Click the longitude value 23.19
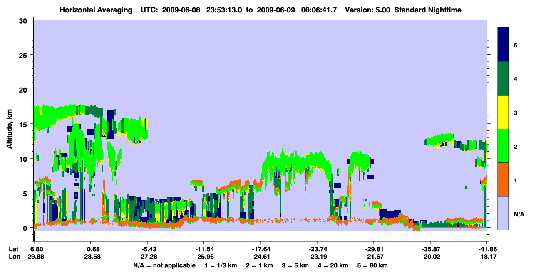541x277 pixels. click(x=319, y=257)
